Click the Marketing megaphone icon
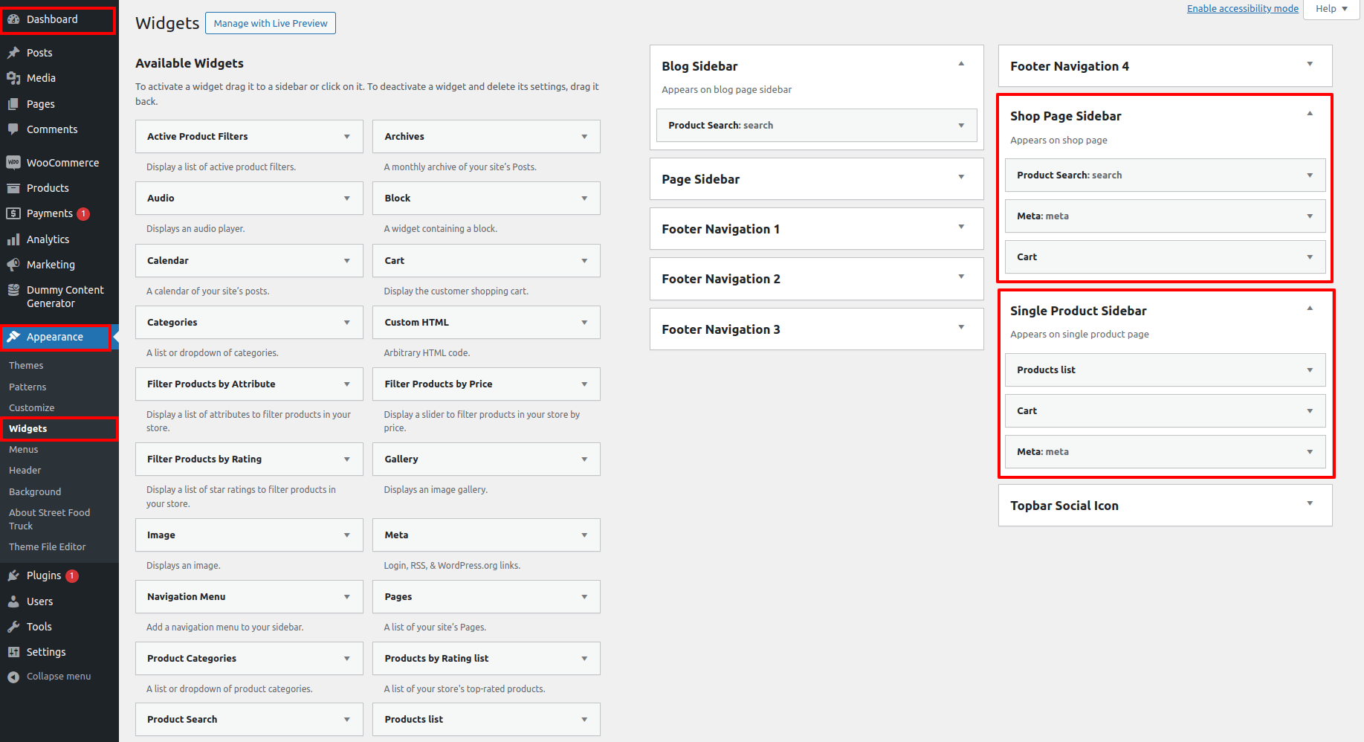This screenshot has height=742, width=1364. click(x=13, y=265)
